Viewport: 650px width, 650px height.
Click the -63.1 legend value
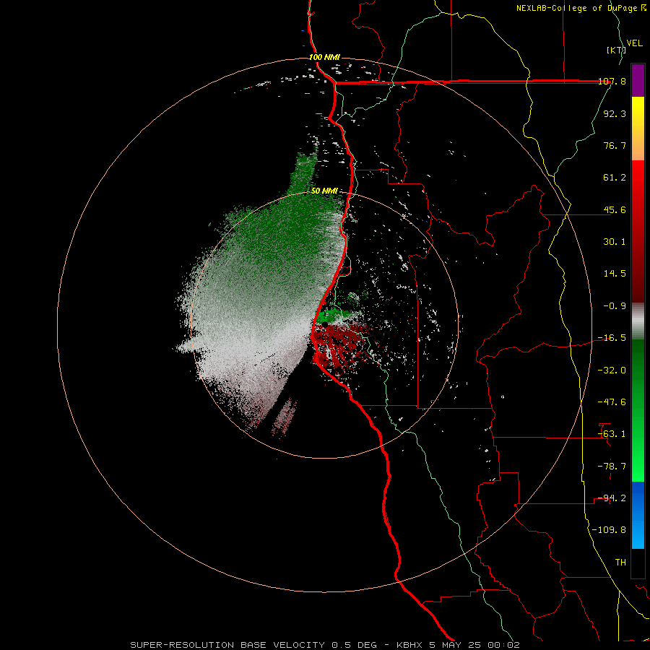point(612,434)
